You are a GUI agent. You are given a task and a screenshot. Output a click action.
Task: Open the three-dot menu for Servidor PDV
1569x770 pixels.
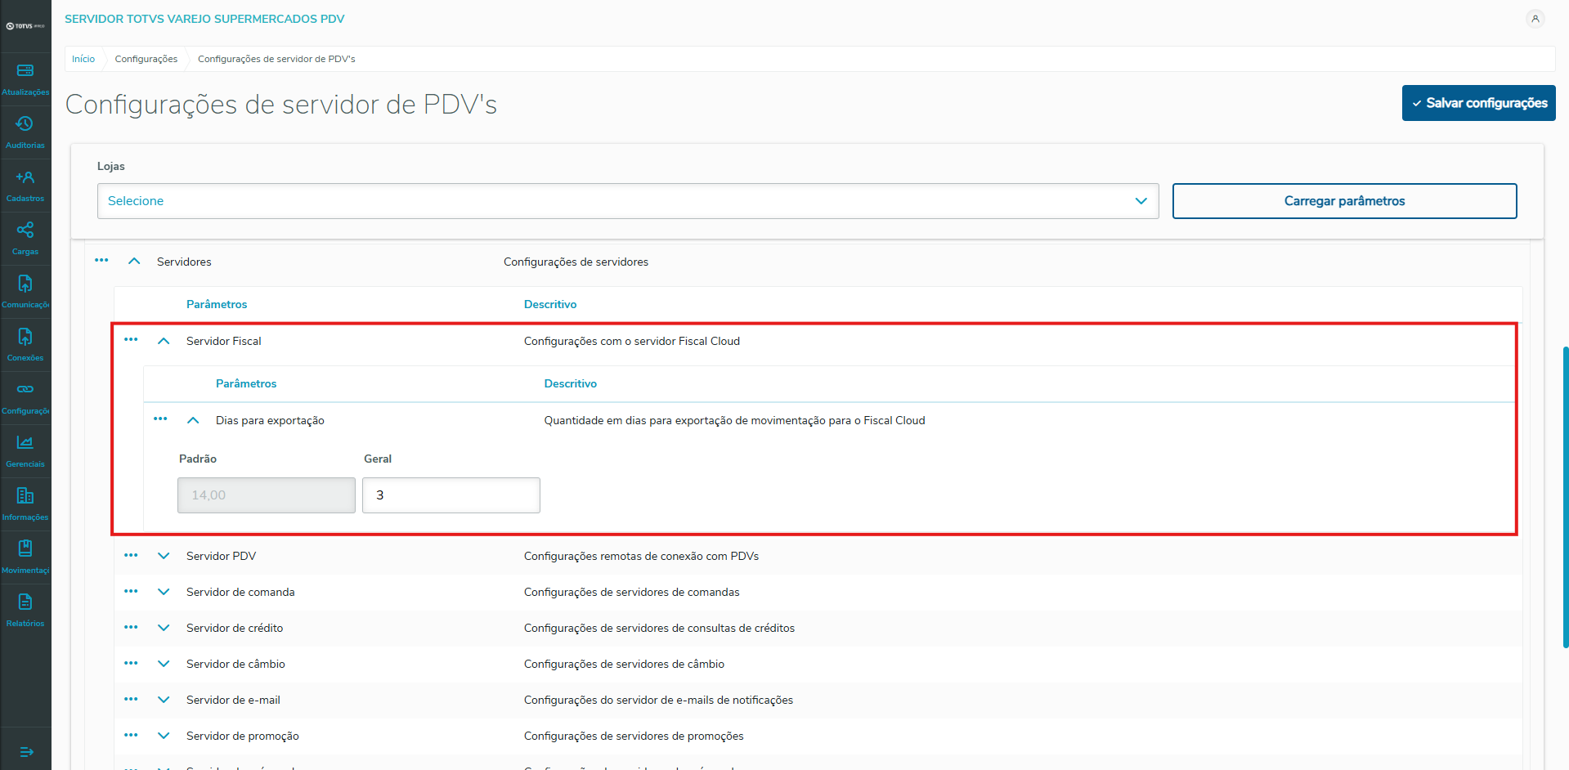[x=131, y=555]
